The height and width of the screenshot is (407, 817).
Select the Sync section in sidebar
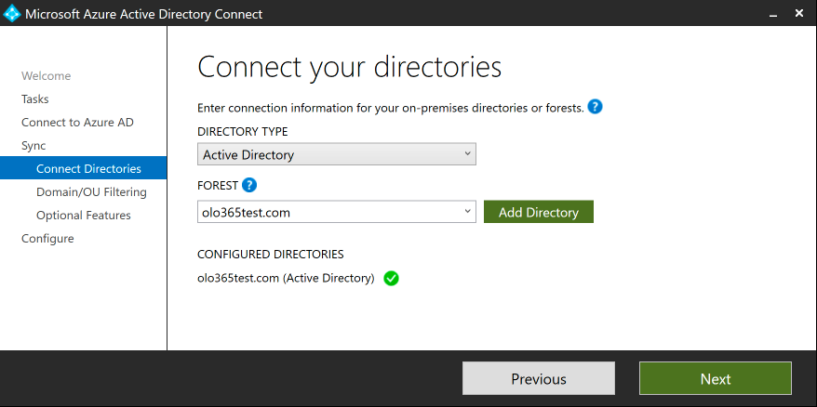click(x=33, y=146)
